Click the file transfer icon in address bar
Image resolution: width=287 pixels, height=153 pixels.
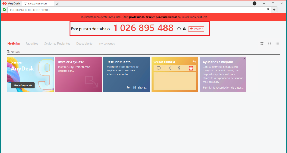pos(268,9)
